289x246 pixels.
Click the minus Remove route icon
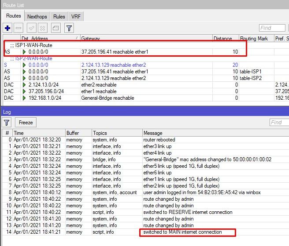19,28
